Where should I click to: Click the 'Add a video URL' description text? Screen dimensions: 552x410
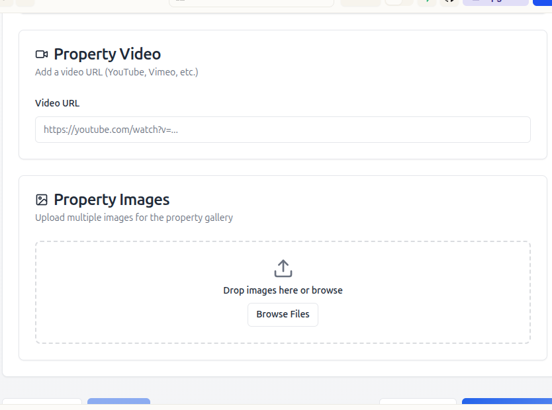coord(116,72)
